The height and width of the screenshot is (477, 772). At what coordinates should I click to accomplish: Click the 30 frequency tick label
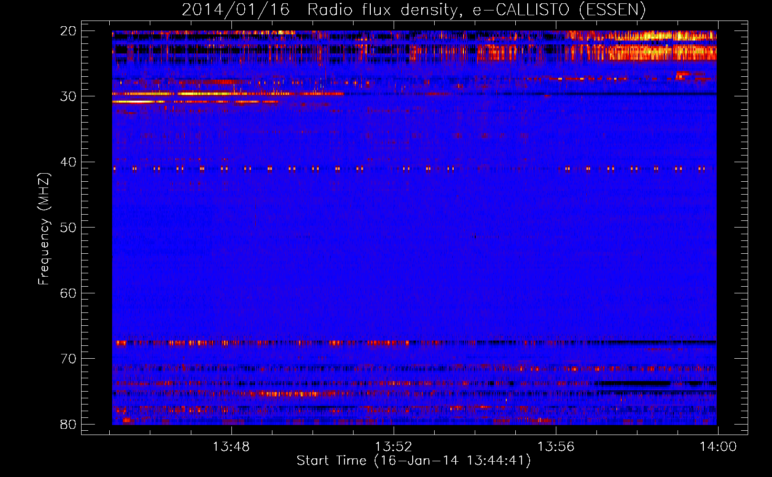68,96
